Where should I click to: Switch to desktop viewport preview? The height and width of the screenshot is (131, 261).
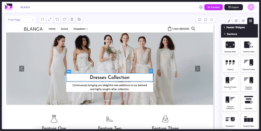(x=200, y=19)
